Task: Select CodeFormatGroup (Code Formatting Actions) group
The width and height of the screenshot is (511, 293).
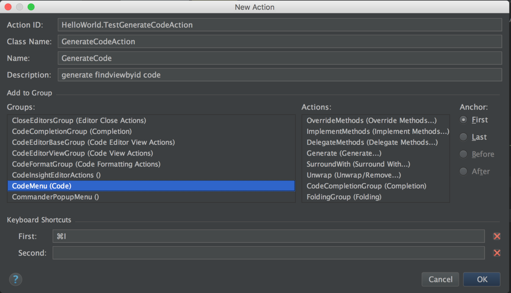Action: click(86, 164)
